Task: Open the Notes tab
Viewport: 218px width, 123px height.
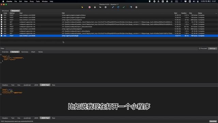Action: coord(41,52)
